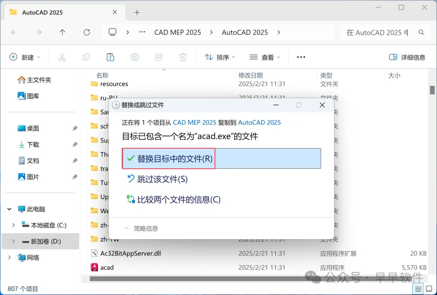437x295 pixels.
Task: Sort by Type (类型) column header
Action: 326,75
